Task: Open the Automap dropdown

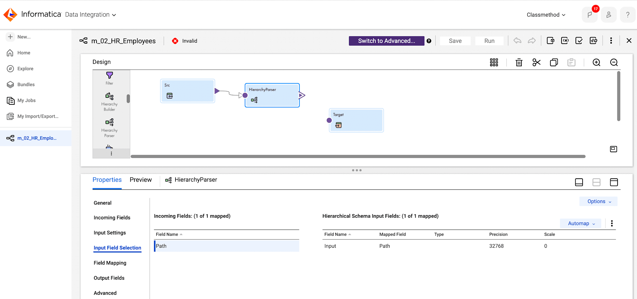Action: click(x=581, y=223)
